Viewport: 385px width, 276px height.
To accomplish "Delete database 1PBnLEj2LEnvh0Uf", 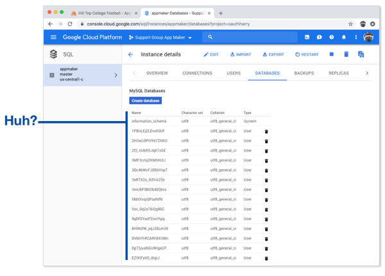I will click(266, 132).
